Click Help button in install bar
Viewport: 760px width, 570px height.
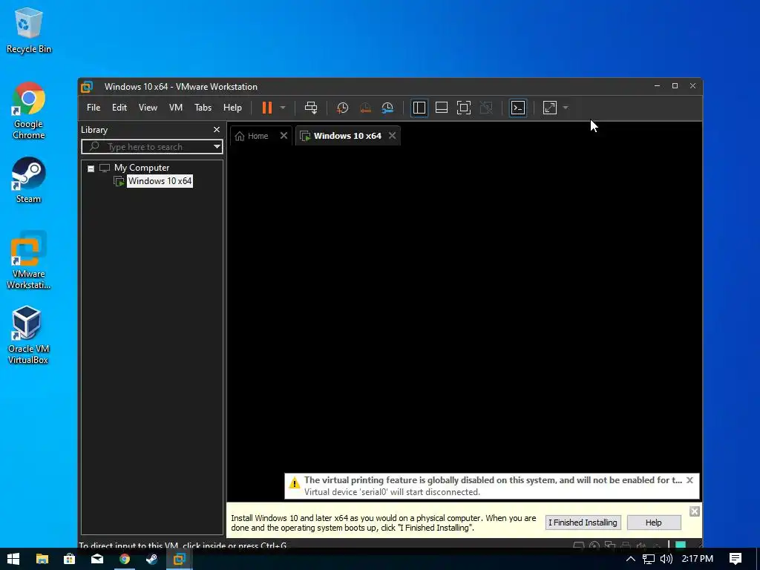click(654, 522)
